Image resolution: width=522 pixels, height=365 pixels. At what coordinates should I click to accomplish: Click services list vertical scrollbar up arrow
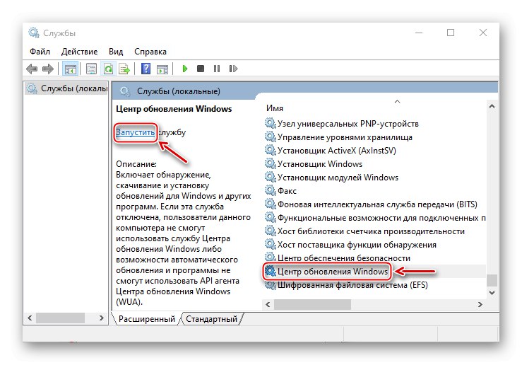[x=492, y=106]
